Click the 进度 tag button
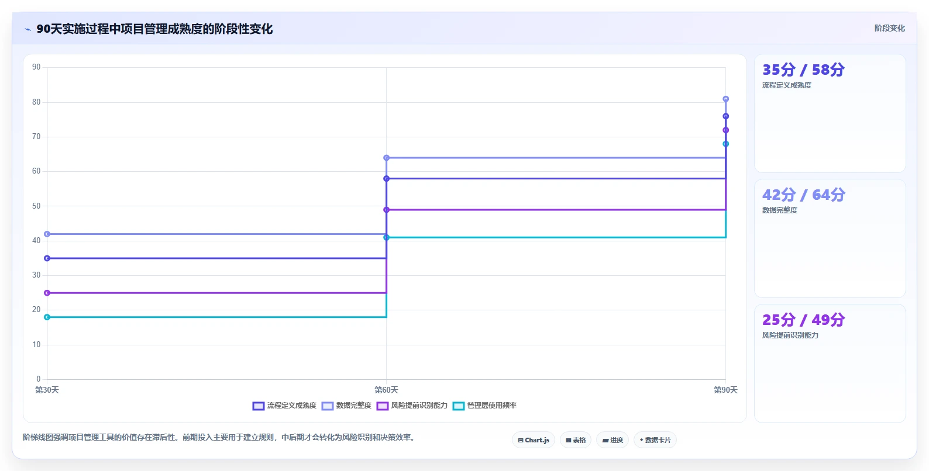This screenshot has height=471, width=929. click(x=613, y=440)
